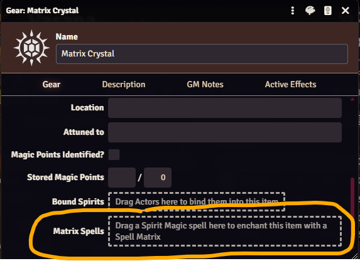The image size is (360, 261).
Task: Enable the Magic Points Identified checkbox
Action: point(114,154)
